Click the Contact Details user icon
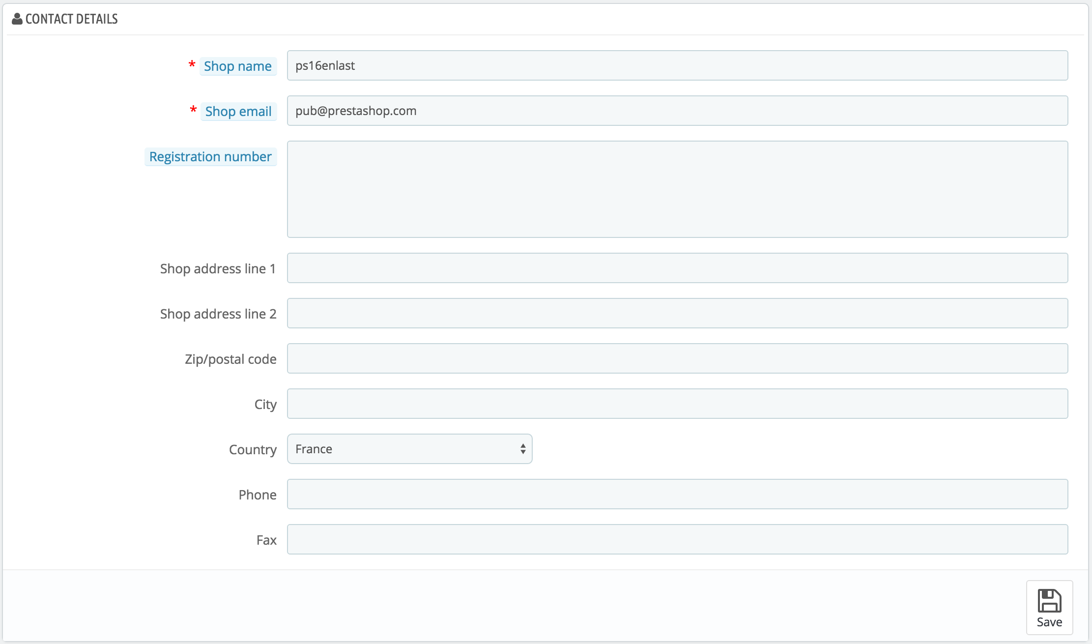This screenshot has width=1092, height=644. 17,19
